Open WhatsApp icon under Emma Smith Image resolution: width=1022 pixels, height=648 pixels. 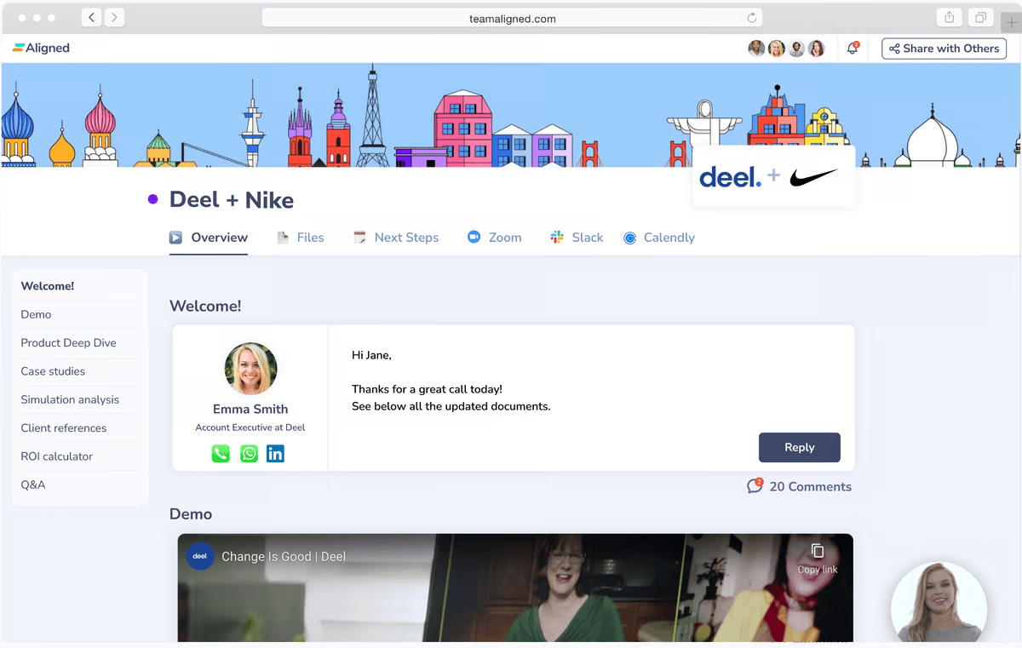[x=249, y=454]
